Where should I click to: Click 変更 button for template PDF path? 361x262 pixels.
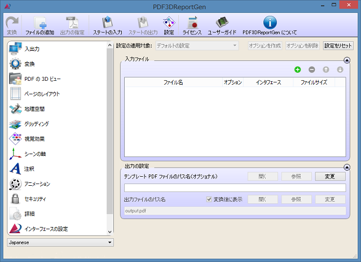click(330, 176)
